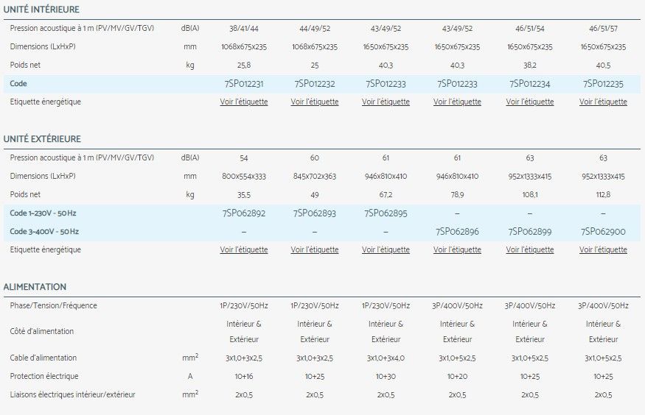Viewport: 645px width, 415px height.
Task: Open outdoor unit label link under 7SP062892
Action: tap(243, 250)
